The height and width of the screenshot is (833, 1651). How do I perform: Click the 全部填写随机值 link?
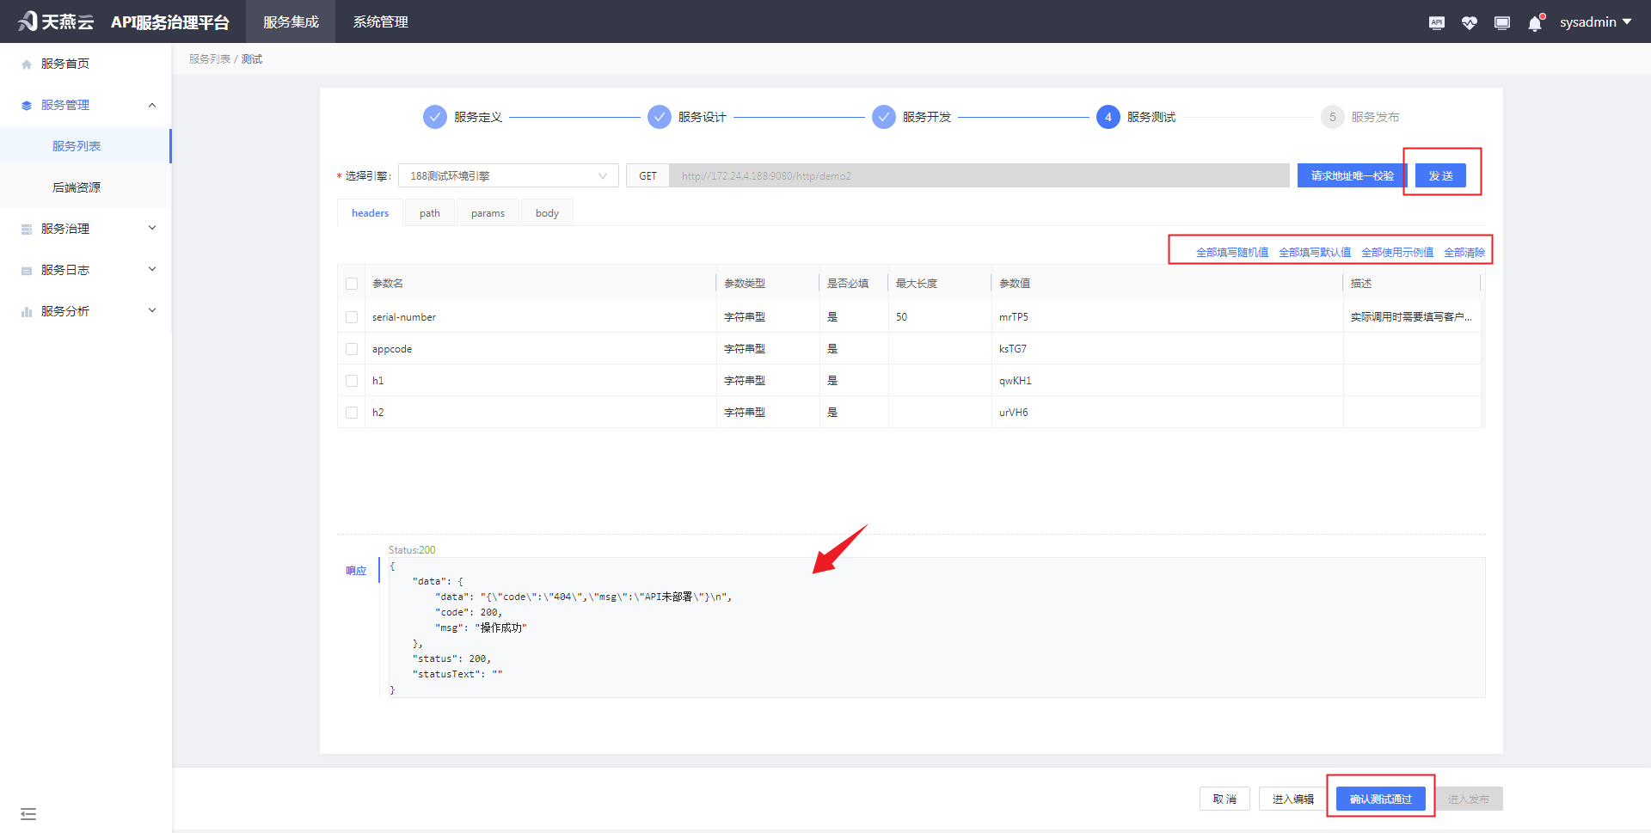(x=1231, y=253)
